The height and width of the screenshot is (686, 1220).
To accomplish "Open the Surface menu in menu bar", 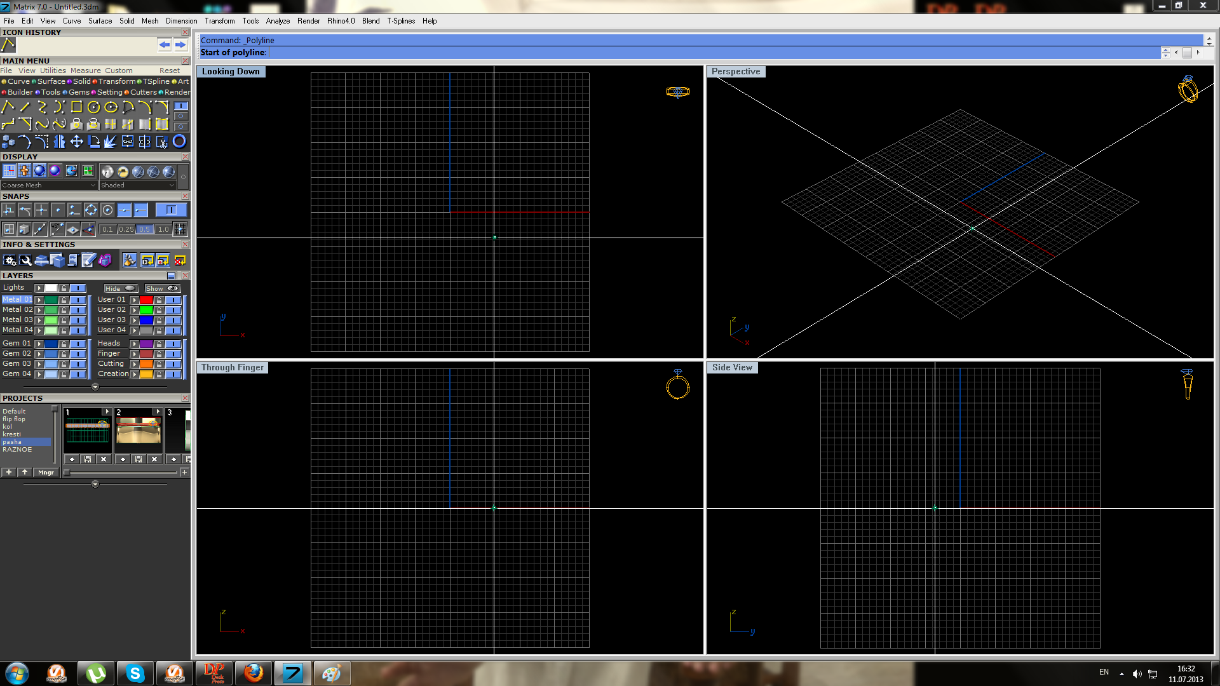I will coord(100,21).
